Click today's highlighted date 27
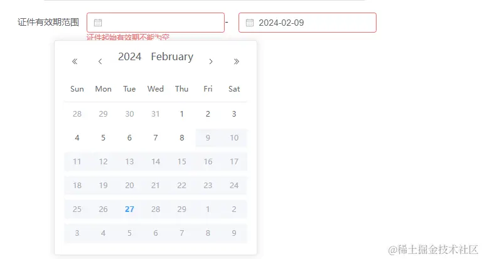 (x=129, y=209)
